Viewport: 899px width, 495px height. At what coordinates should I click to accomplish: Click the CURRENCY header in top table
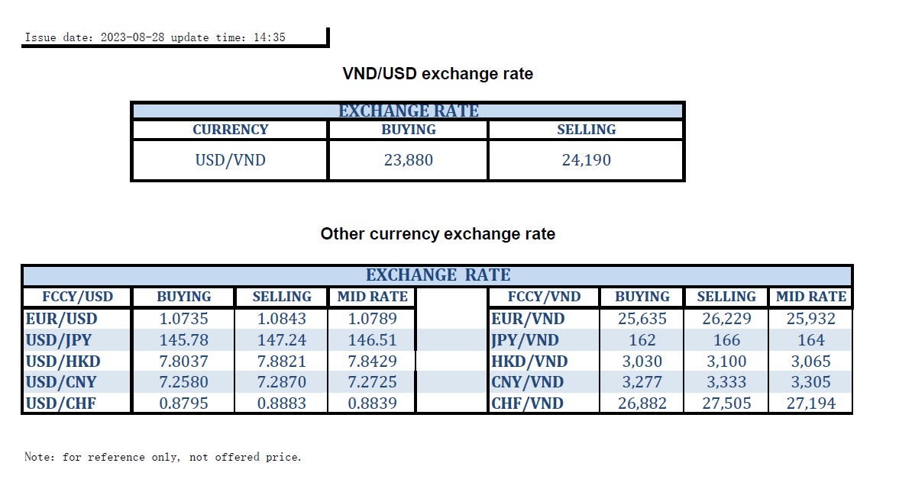tap(230, 130)
